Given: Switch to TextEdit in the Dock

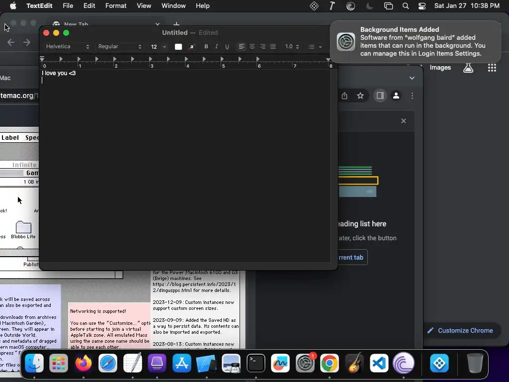Looking at the screenshot, I should [x=132, y=363].
